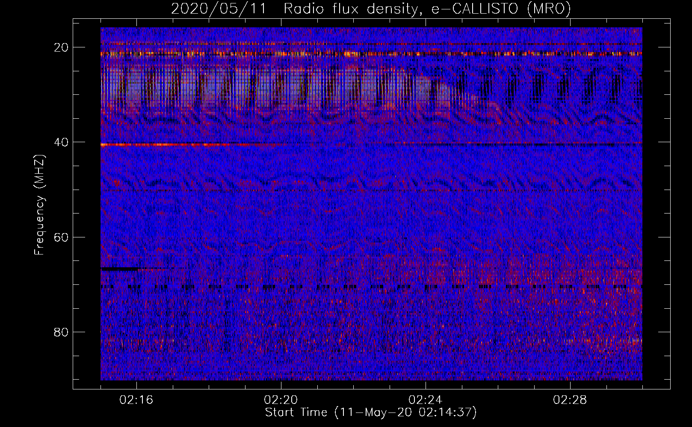The width and height of the screenshot is (692, 427).
Task: Click the 02:16 time tick label
Action: pos(136,400)
